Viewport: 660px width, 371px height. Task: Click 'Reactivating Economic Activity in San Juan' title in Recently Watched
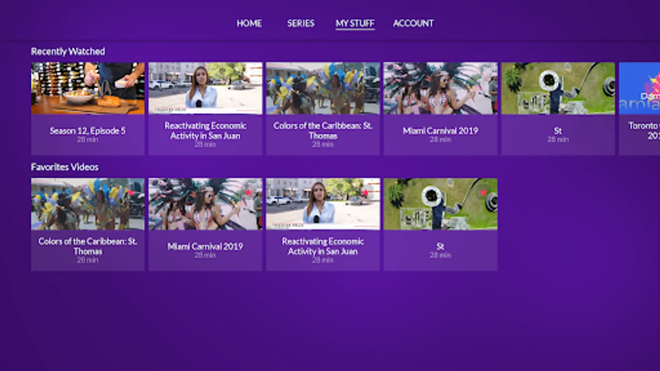click(205, 131)
